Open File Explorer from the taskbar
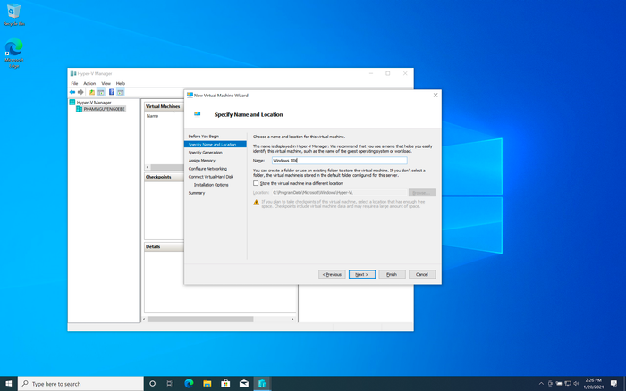Screen dimensions: 626x391 click(207, 384)
